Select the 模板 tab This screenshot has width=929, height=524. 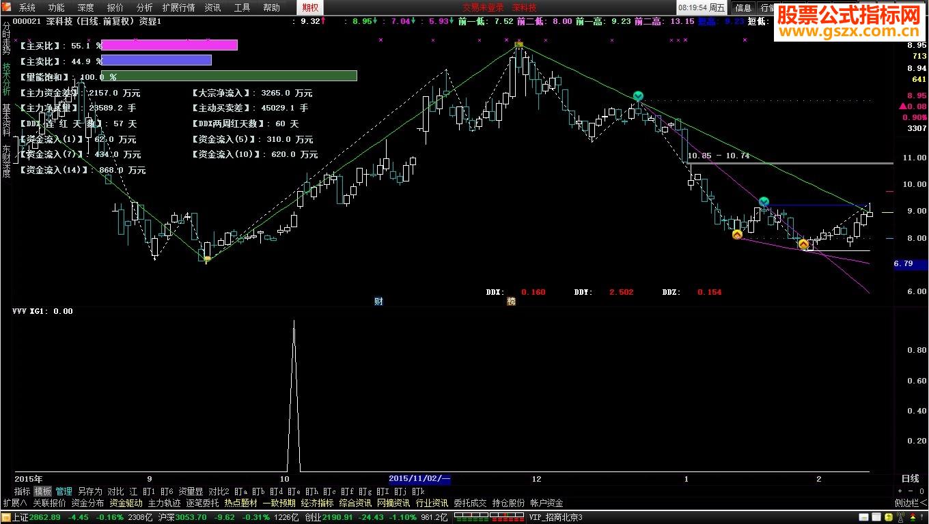click(42, 491)
